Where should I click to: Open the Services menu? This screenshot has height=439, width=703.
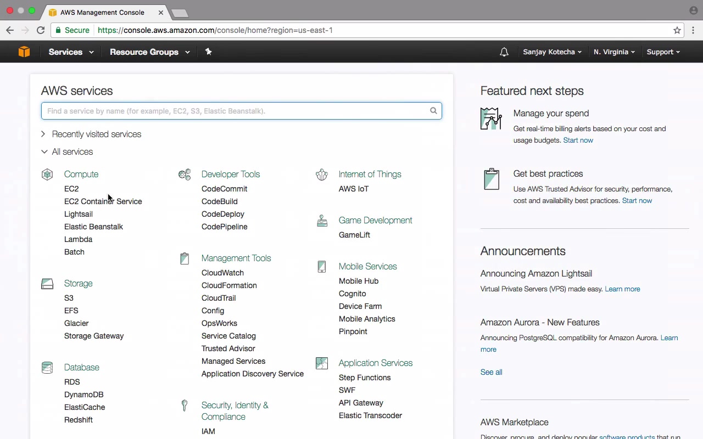pyautogui.click(x=71, y=52)
